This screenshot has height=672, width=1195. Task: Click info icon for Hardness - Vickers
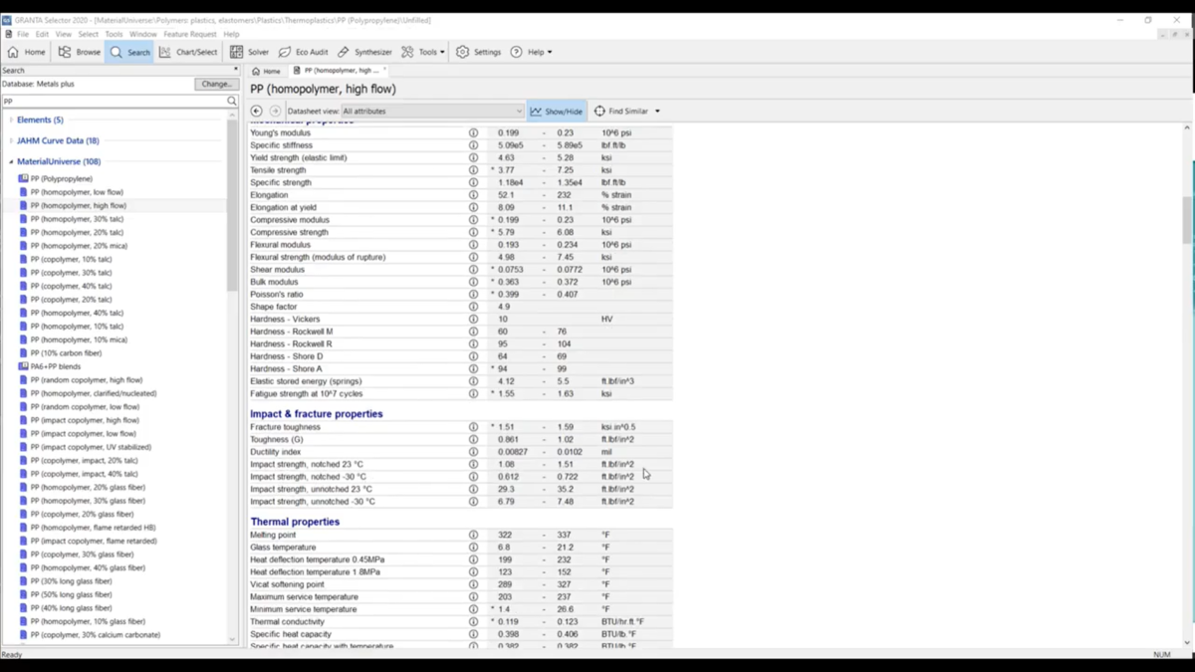473,320
